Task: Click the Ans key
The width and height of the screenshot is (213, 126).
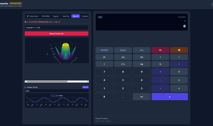Action: 141,97
